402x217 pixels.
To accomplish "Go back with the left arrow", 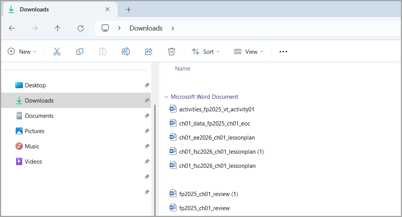I will [12, 28].
